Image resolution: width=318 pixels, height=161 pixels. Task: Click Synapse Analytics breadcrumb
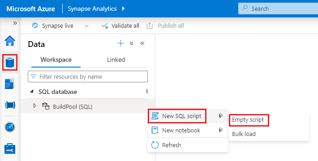(92, 8)
